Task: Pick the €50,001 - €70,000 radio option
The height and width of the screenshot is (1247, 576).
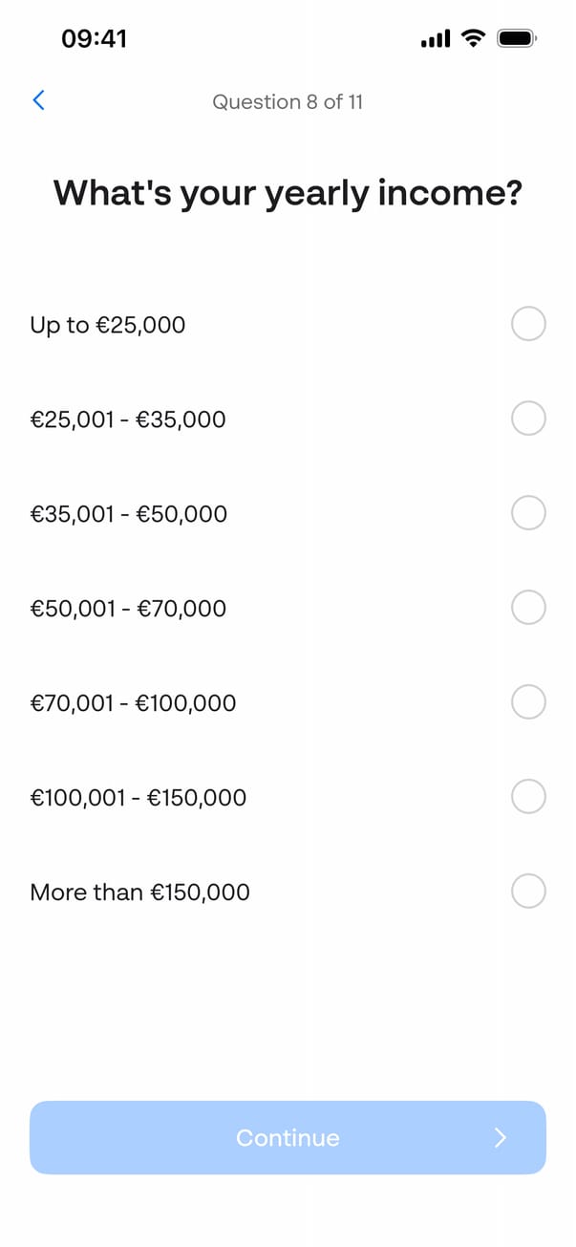Action: pyautogui.click(x=528, y=607)
